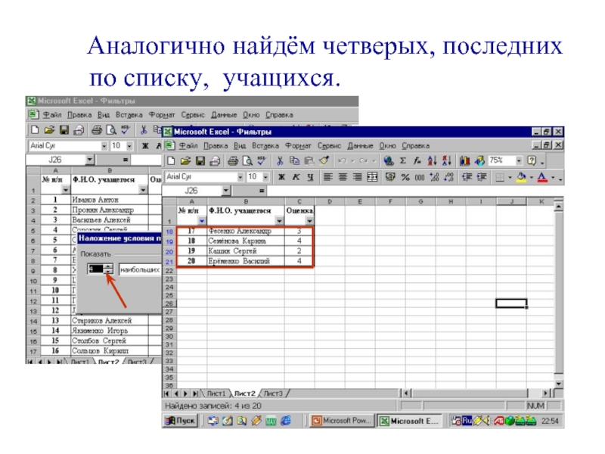Click the New workbook icon in front Excel window

coord(171,160)
